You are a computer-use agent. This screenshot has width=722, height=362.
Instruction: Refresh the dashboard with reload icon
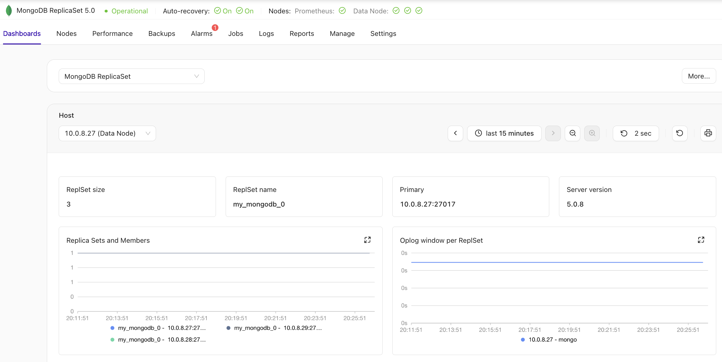(680, 133)
